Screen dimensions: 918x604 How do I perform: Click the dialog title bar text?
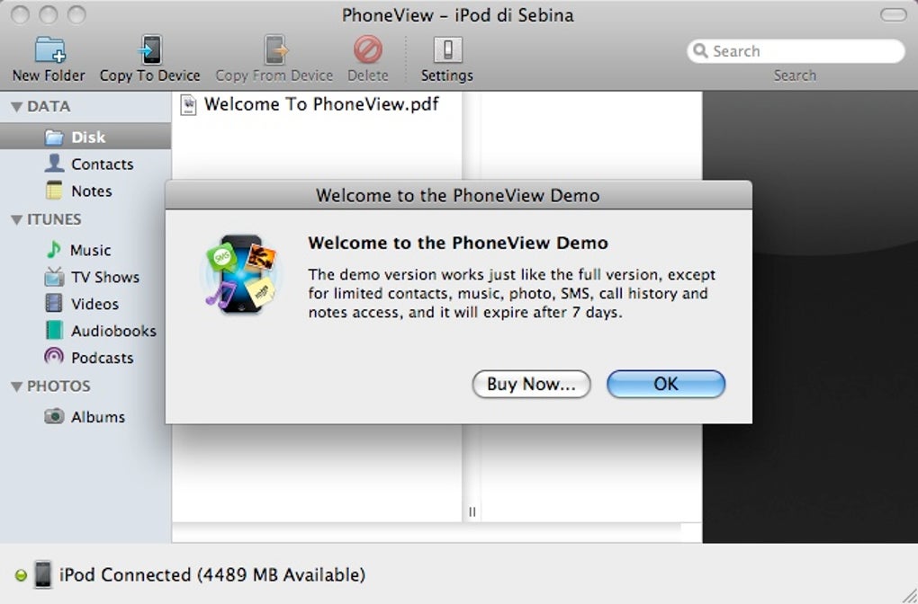[458, 195]
